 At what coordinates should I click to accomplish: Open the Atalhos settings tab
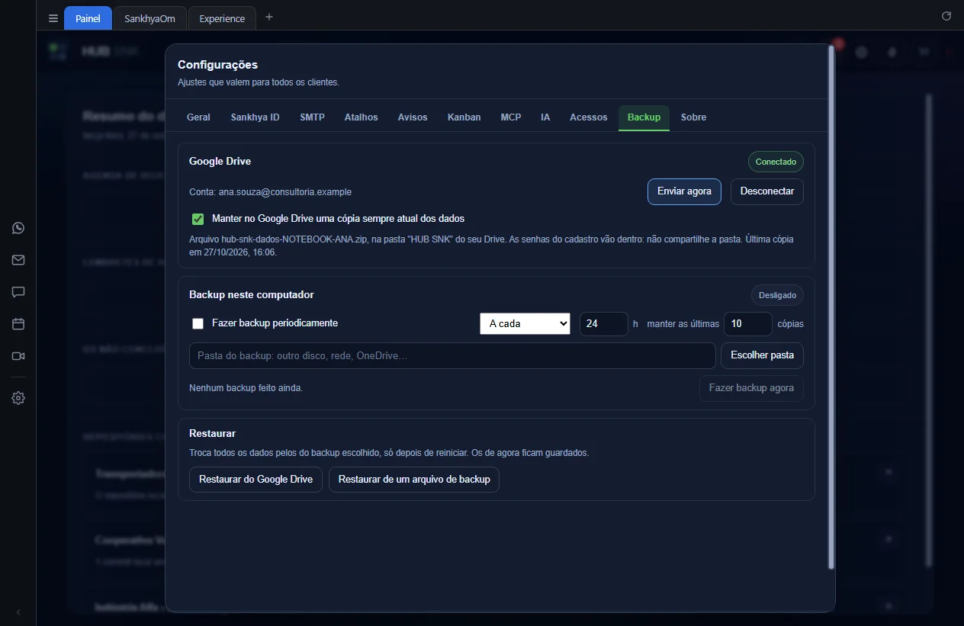click(361, 117)
